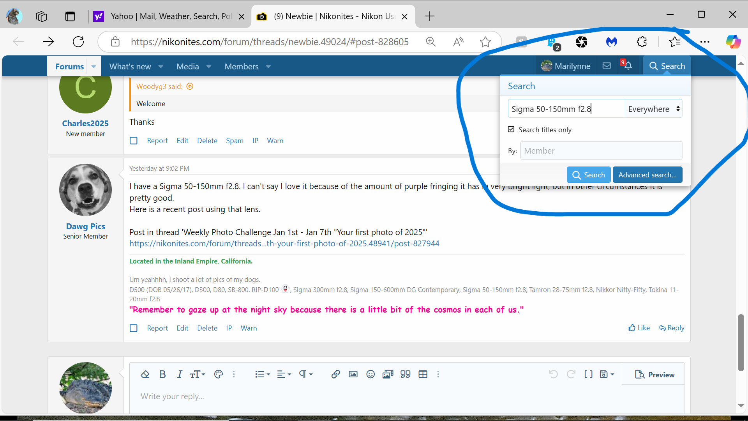Image resolution: width=748 pixels, height=421 pixels.
Task: Toggle the Search titles only checkbox
Action: [x=511, y=129]
